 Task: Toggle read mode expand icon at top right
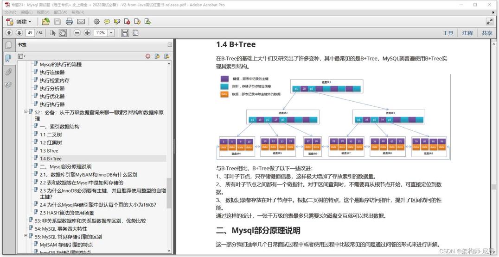[489, 22]
